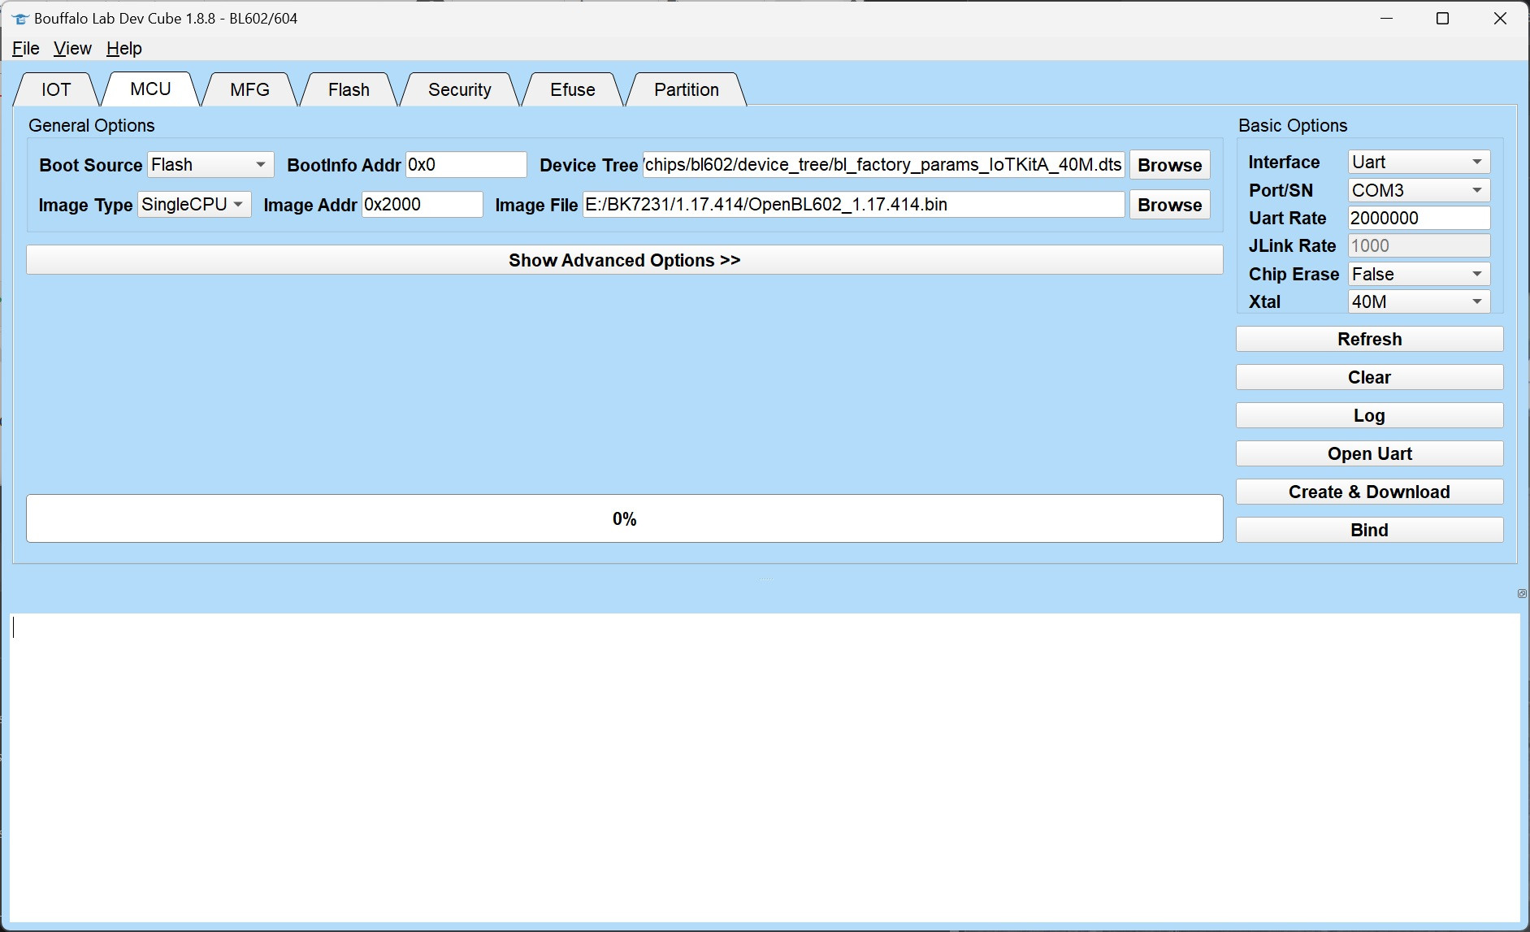Click Open Uart to start serial monitor
1530x932 pixels.
[1368, 453]
